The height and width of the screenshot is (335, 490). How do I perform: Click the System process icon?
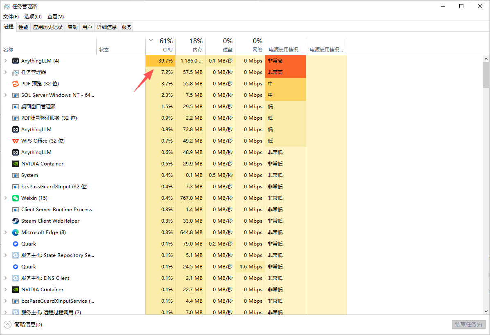click(x=15, y=175)
